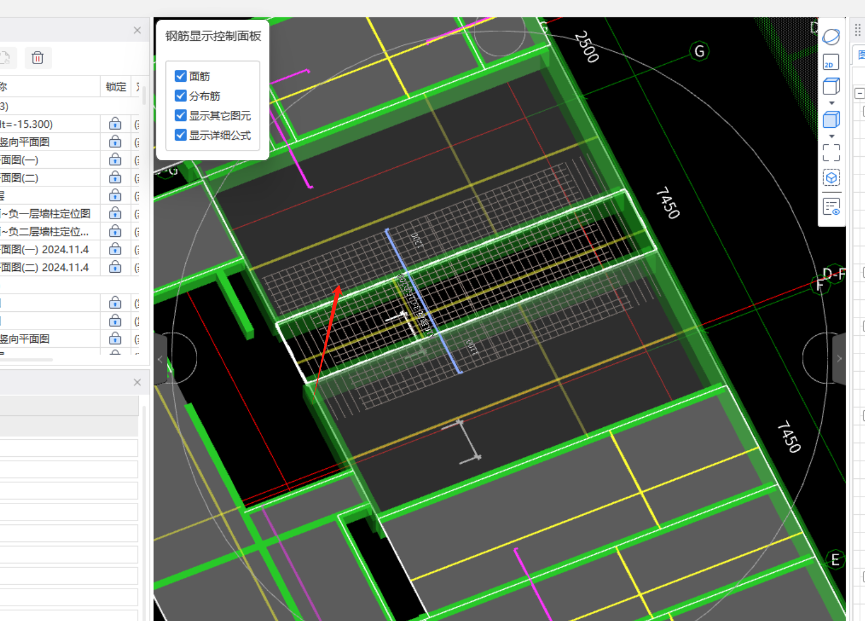Click the 锁定 column header
The image size is (865, 621).
(x=116, y=86)
